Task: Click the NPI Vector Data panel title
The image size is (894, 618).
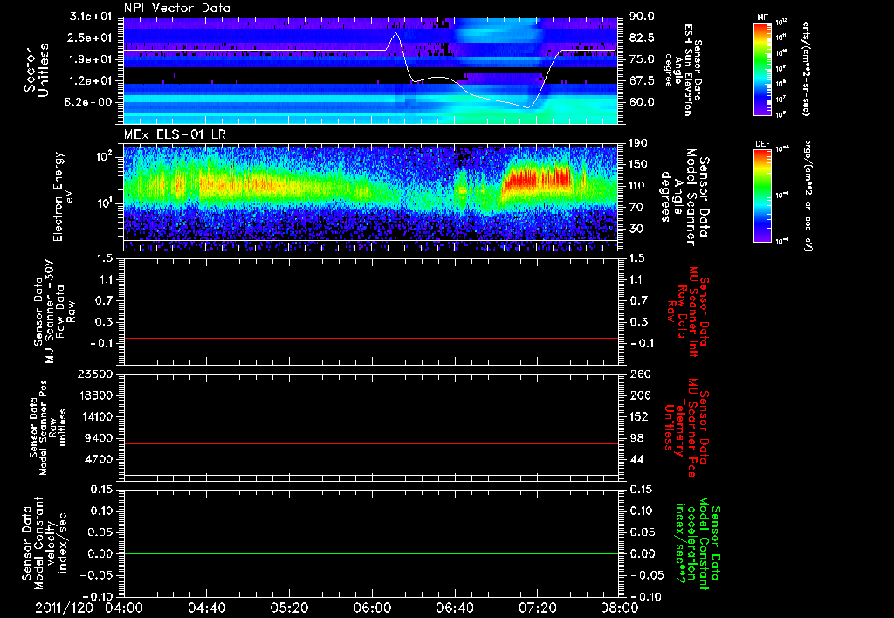Action: click(x=177, y=9)
